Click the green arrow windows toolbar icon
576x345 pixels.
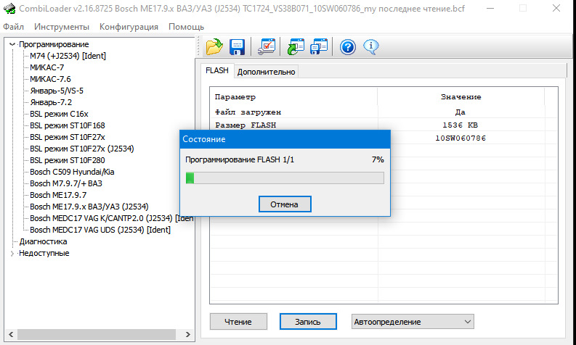point(296,47)
